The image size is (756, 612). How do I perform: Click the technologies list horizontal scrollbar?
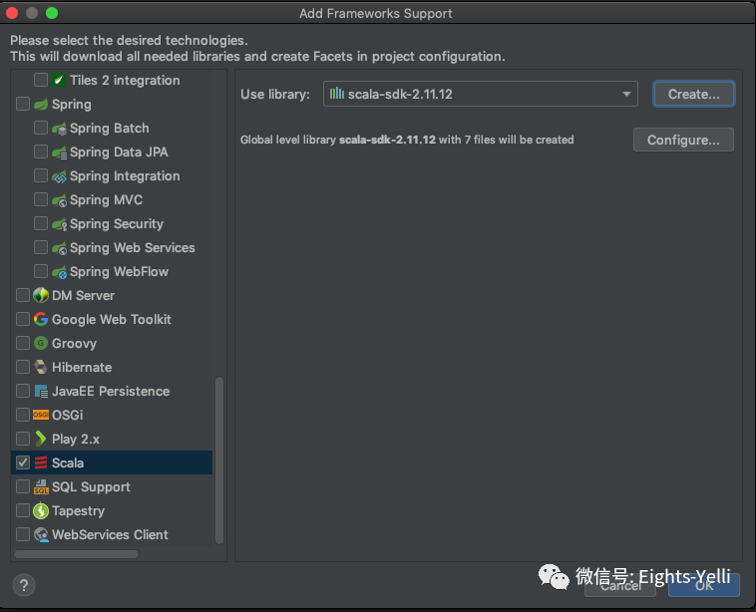76,554
